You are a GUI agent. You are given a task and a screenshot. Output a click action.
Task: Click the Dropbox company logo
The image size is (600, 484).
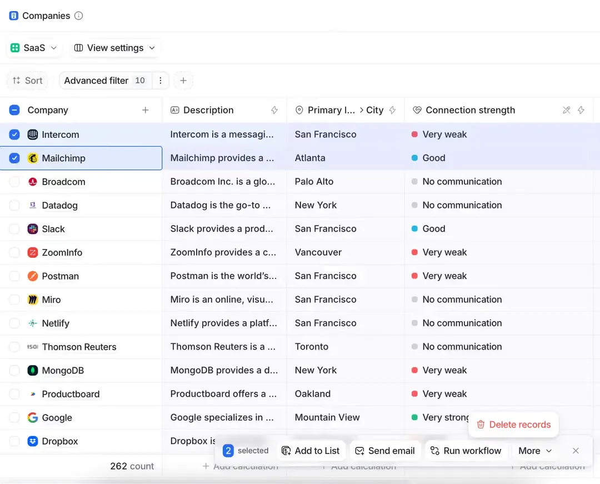click(33, 441)
